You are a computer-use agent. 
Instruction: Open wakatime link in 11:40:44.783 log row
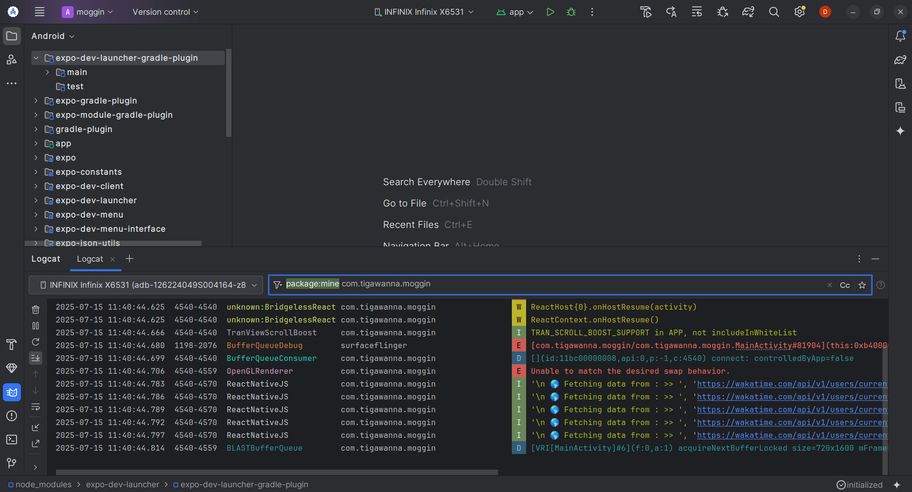792,384
